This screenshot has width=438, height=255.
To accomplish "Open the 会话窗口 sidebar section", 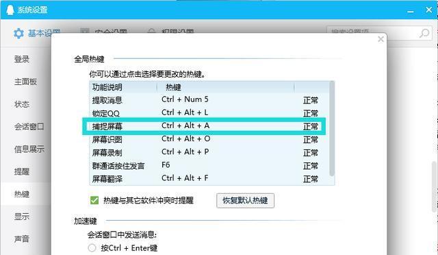I will coord(29,127).
